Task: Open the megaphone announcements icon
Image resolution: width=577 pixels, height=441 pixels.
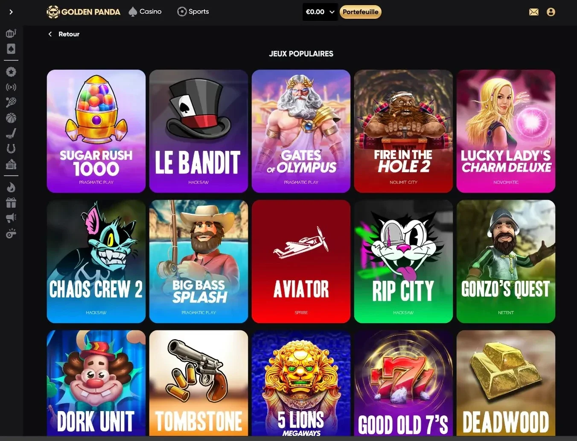Action: 11,218
